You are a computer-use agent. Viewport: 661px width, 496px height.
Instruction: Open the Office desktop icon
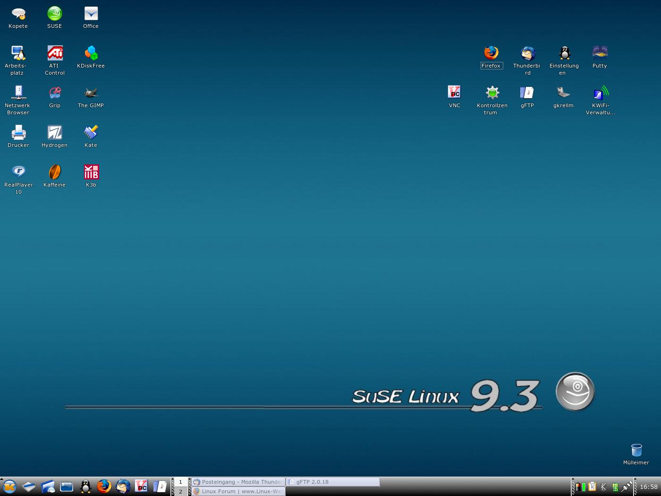coord(91,18)
